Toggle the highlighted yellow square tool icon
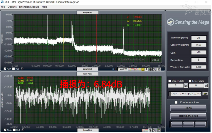Image resolution: width=212 pixels, height=133 pixels. (143, 69)
